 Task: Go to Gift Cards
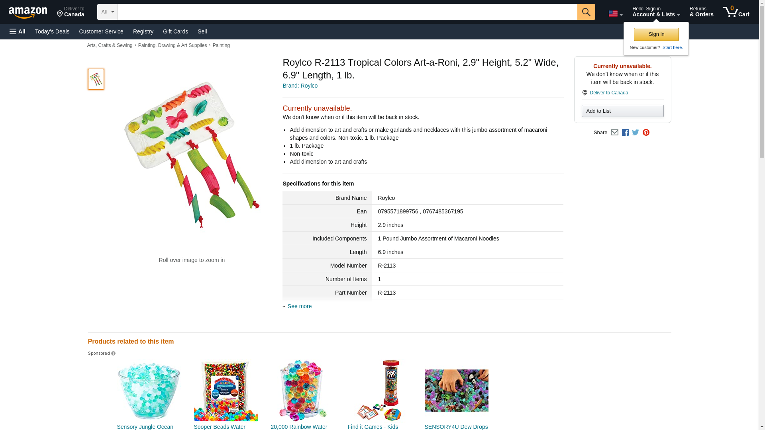175,31
